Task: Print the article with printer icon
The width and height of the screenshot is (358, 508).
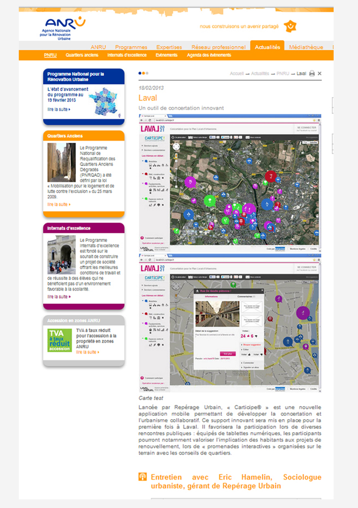Action: coord(312,74)
